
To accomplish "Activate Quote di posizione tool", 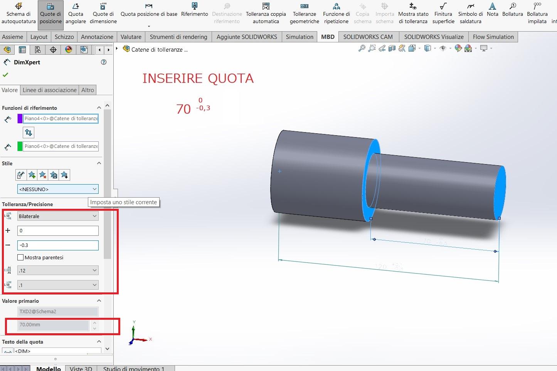I will pyautogui.click(x=50, y=15).
